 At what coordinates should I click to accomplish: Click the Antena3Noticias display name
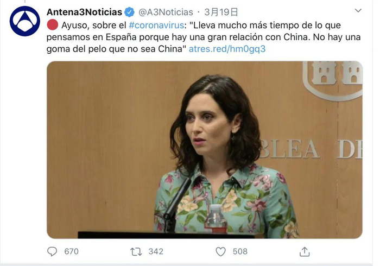[84, 12]
